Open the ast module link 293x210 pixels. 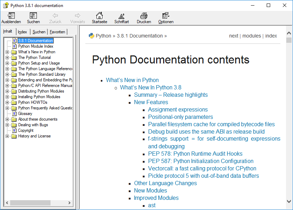click(x=152, y=205)
